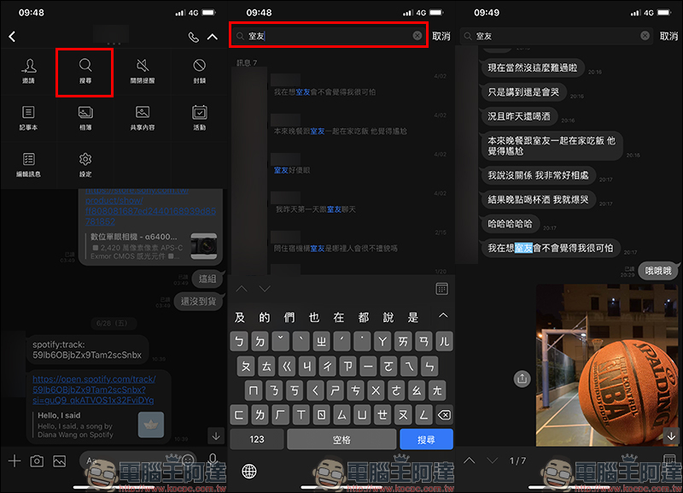Image resolution: width=683 pixels, height=493 pixels.
Task: Start a call with the phone icon
Action: (x=194, y=37)
